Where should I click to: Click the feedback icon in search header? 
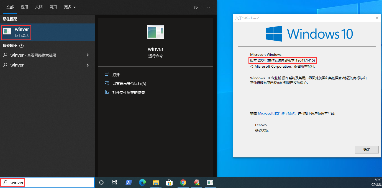(196, 7)
